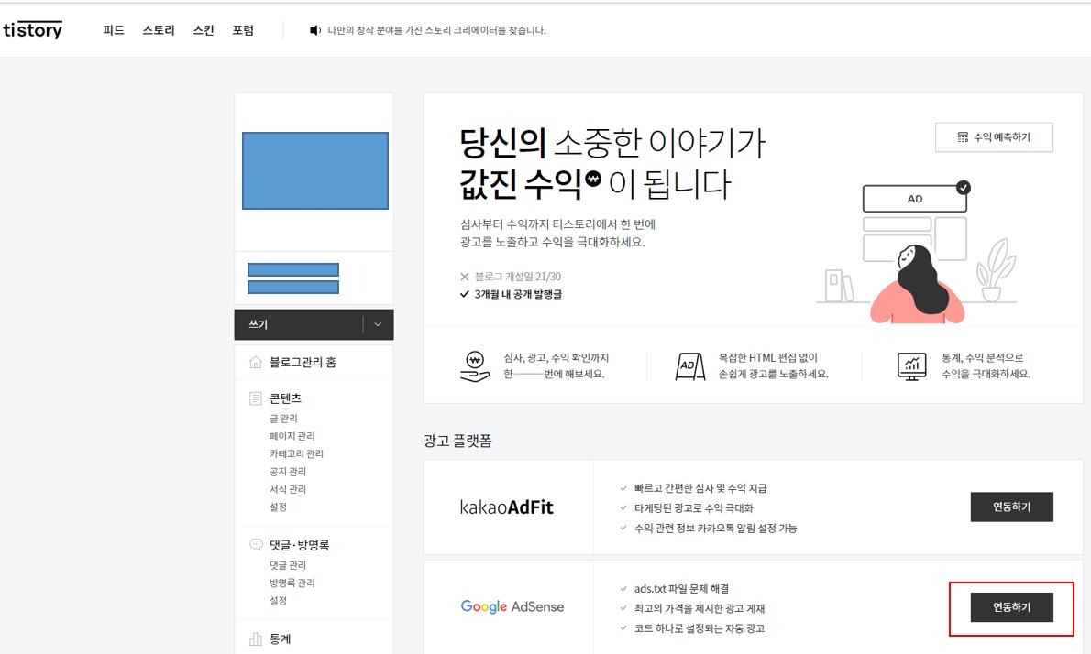Open the tistory logo home link

tap(33, 30)
